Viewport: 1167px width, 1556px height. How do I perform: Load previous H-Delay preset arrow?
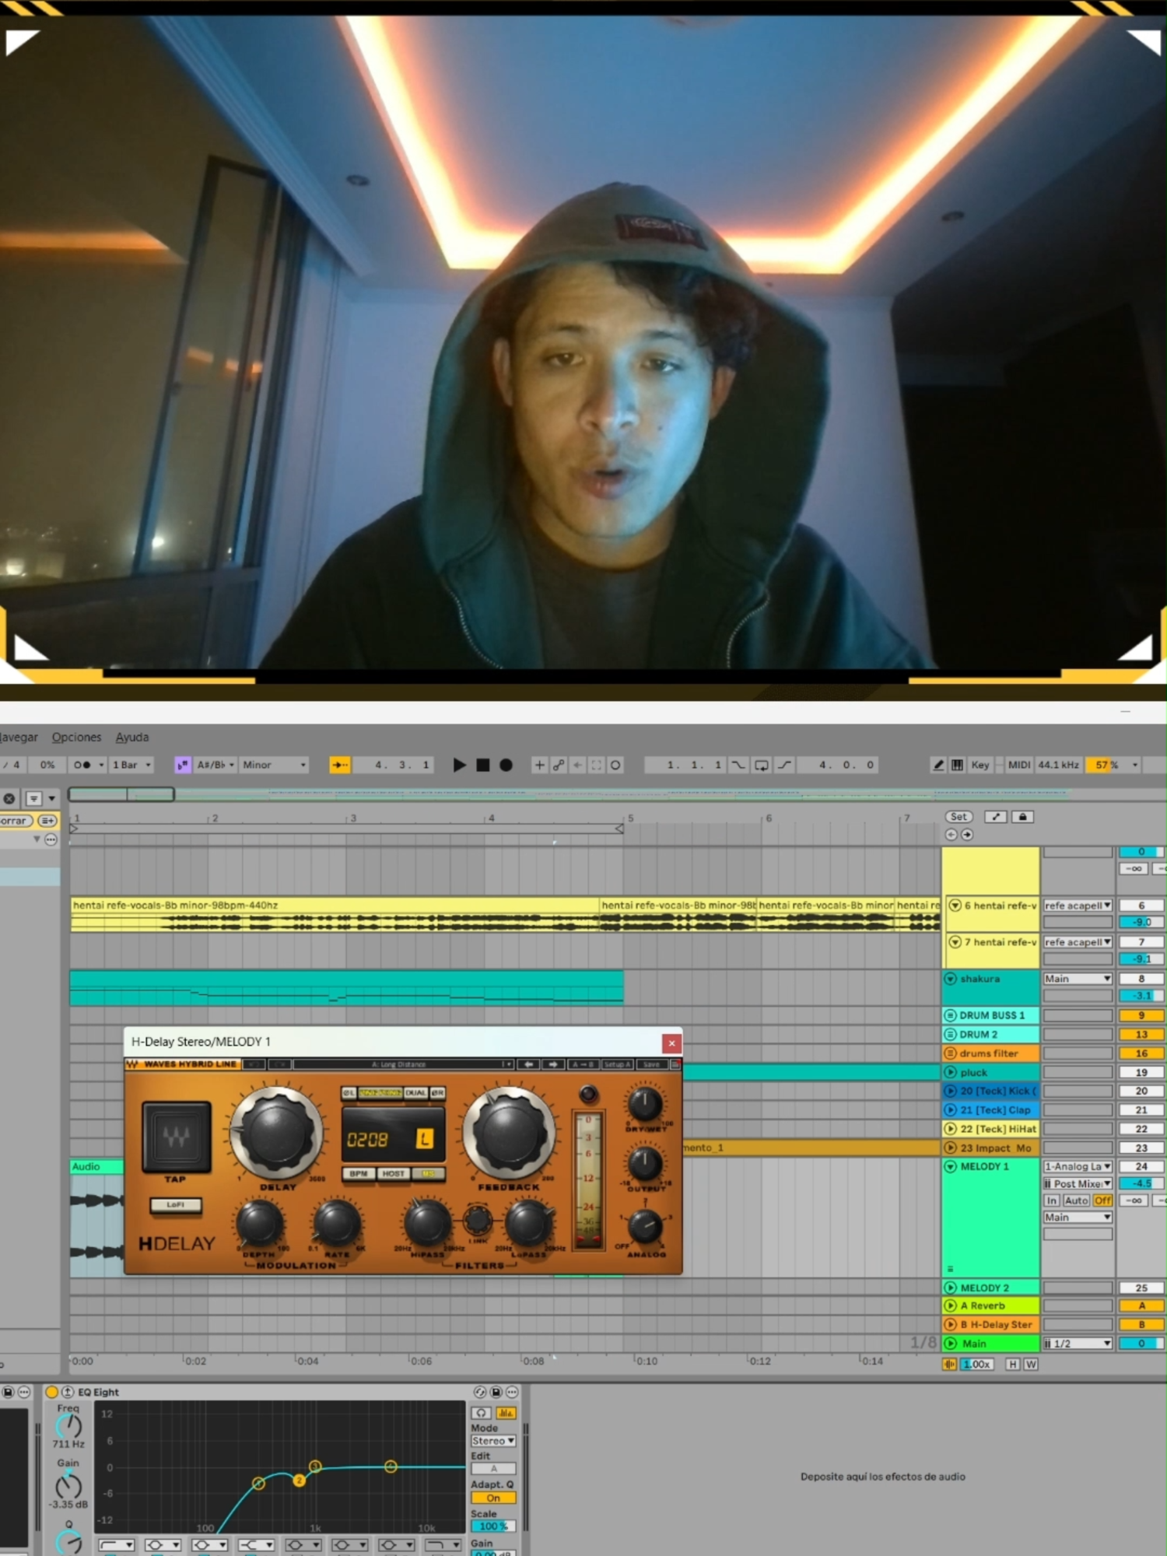[x=528, y=1064]
